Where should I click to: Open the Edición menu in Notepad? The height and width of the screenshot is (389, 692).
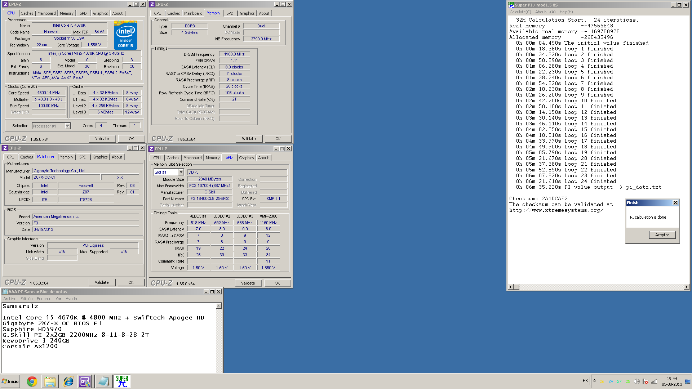[26, 299]
